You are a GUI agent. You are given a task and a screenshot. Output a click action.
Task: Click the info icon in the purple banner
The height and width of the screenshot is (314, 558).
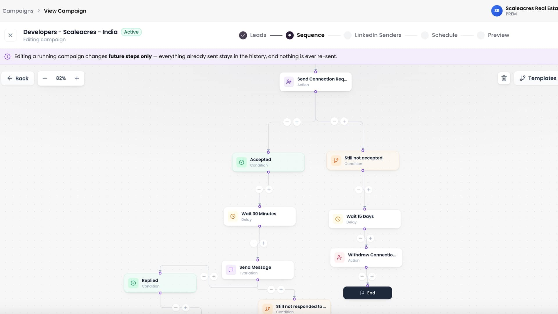click(8, 56)
